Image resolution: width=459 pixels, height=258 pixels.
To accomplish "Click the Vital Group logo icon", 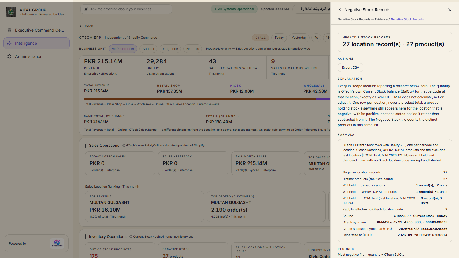I will pyautogui.click(x=11, y=12).
